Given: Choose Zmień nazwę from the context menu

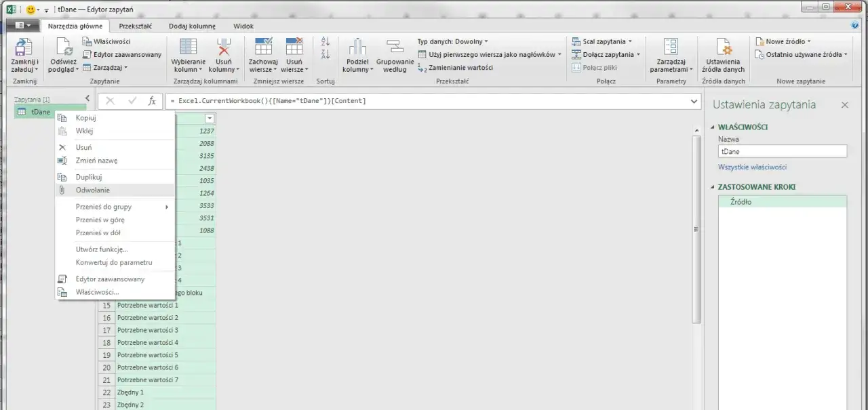Looking at the screenshot, I should coord(114,161).
